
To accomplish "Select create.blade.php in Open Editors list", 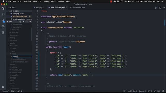I will (19, 19).
